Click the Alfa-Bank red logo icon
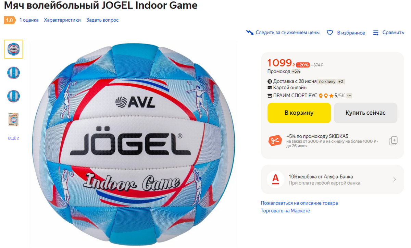The height and width of the screenshot is (248, 411). (275, 179)
